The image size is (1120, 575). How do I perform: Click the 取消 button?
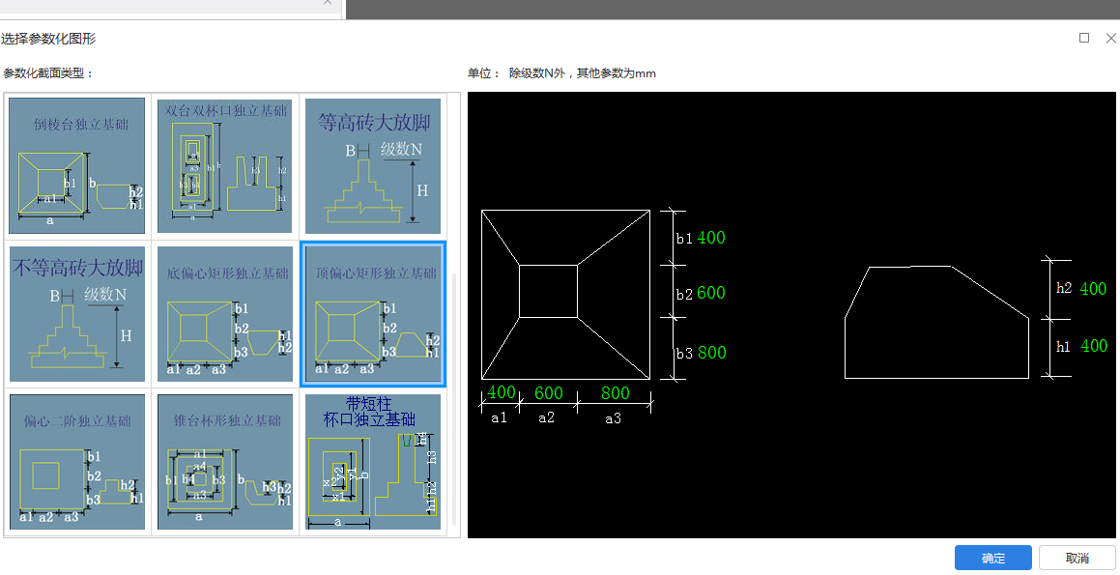pyautogui.click(x=1077, y=558)
